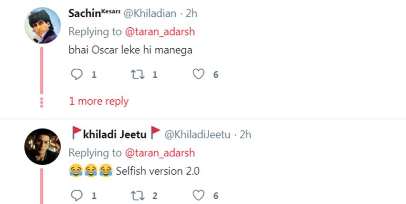Open the @Khiladian handle
Screen dimensions: 406x204
(150, 14)
